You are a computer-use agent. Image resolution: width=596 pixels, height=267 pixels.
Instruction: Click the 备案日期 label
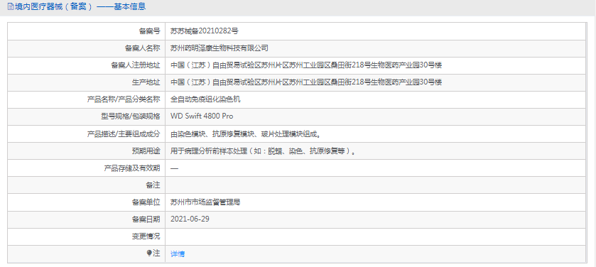(146, 219)
